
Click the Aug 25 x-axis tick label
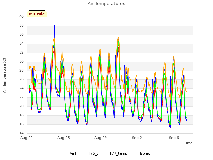click(x=64, y=138)
